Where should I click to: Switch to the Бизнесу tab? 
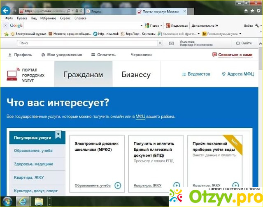pos(136,75)
